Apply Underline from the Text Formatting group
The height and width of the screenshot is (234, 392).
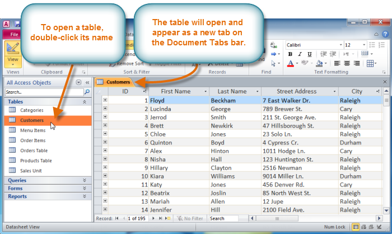pos(309,54)
